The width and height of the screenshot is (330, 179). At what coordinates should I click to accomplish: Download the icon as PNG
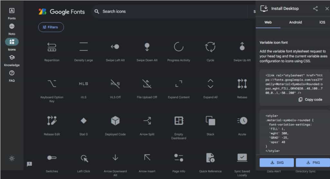tap(313, 162)
